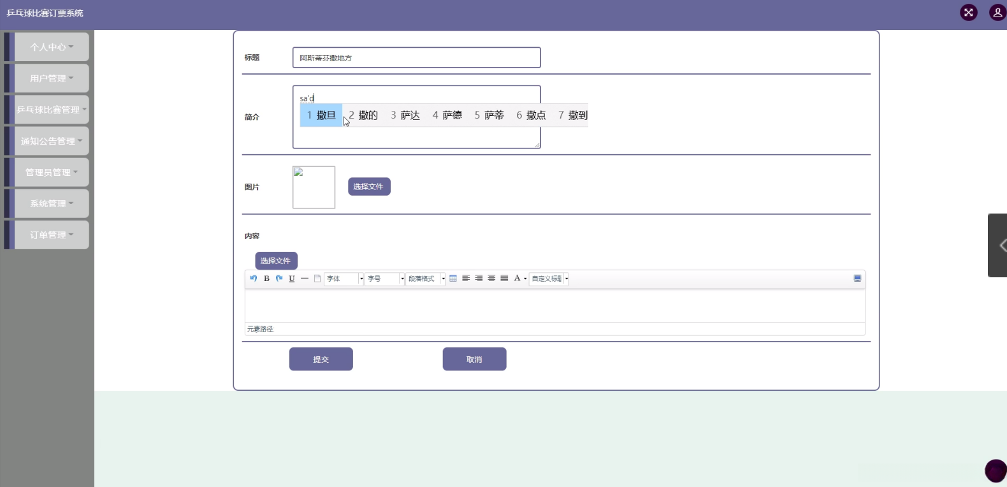The height and width of the screenshot is (487, 1007).
Task: Click the 取消 cancel button
Action: [x=475, y=359]
